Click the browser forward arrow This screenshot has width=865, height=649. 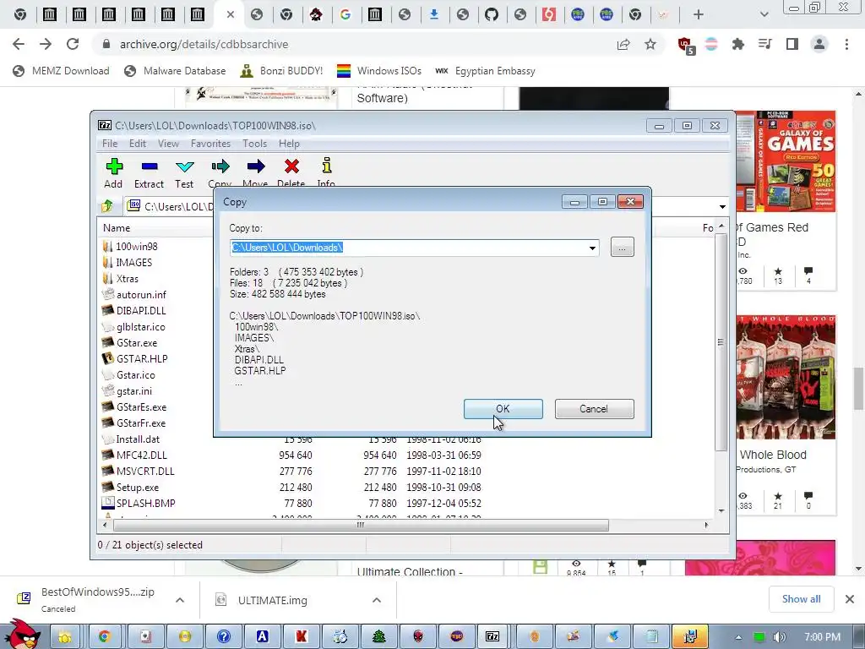coord(46,44)
